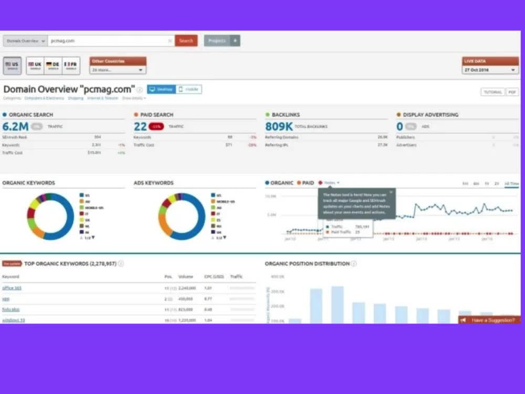Clear the search field with the X icon

[170, 41]
